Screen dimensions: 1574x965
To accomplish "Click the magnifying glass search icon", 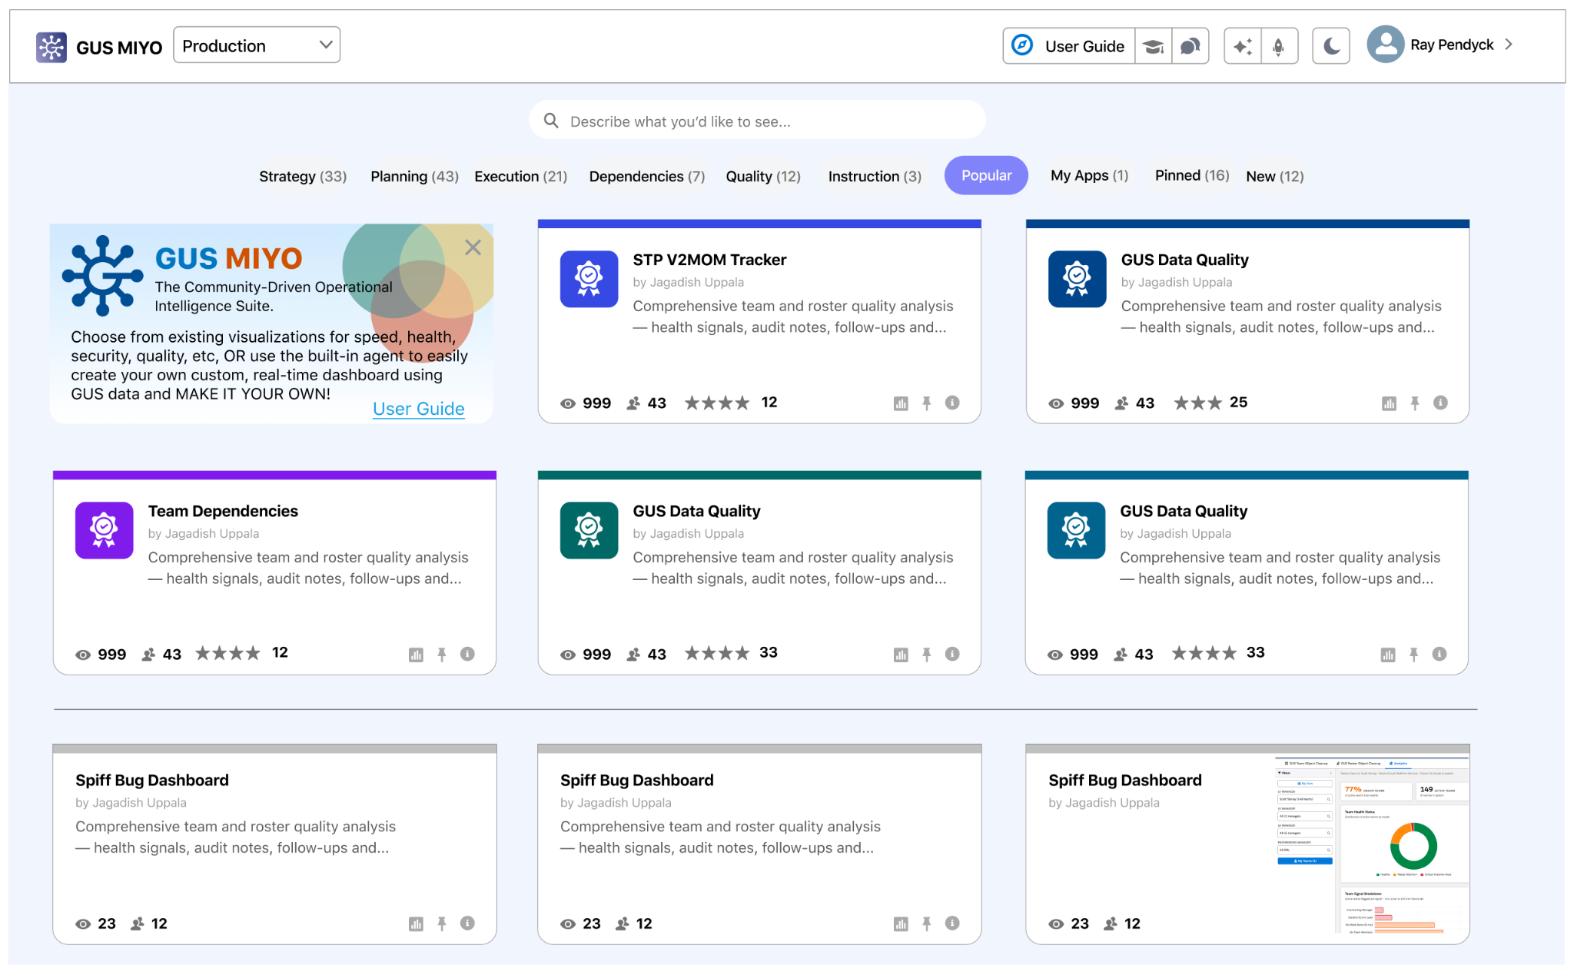I will point(551,121).
